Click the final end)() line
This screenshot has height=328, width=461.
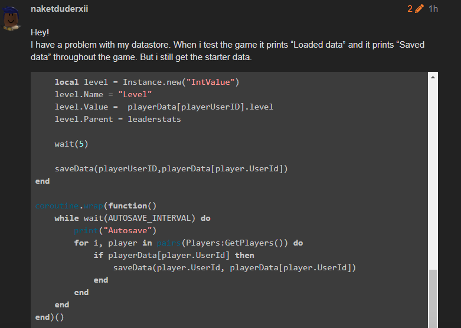pos(49,317)
